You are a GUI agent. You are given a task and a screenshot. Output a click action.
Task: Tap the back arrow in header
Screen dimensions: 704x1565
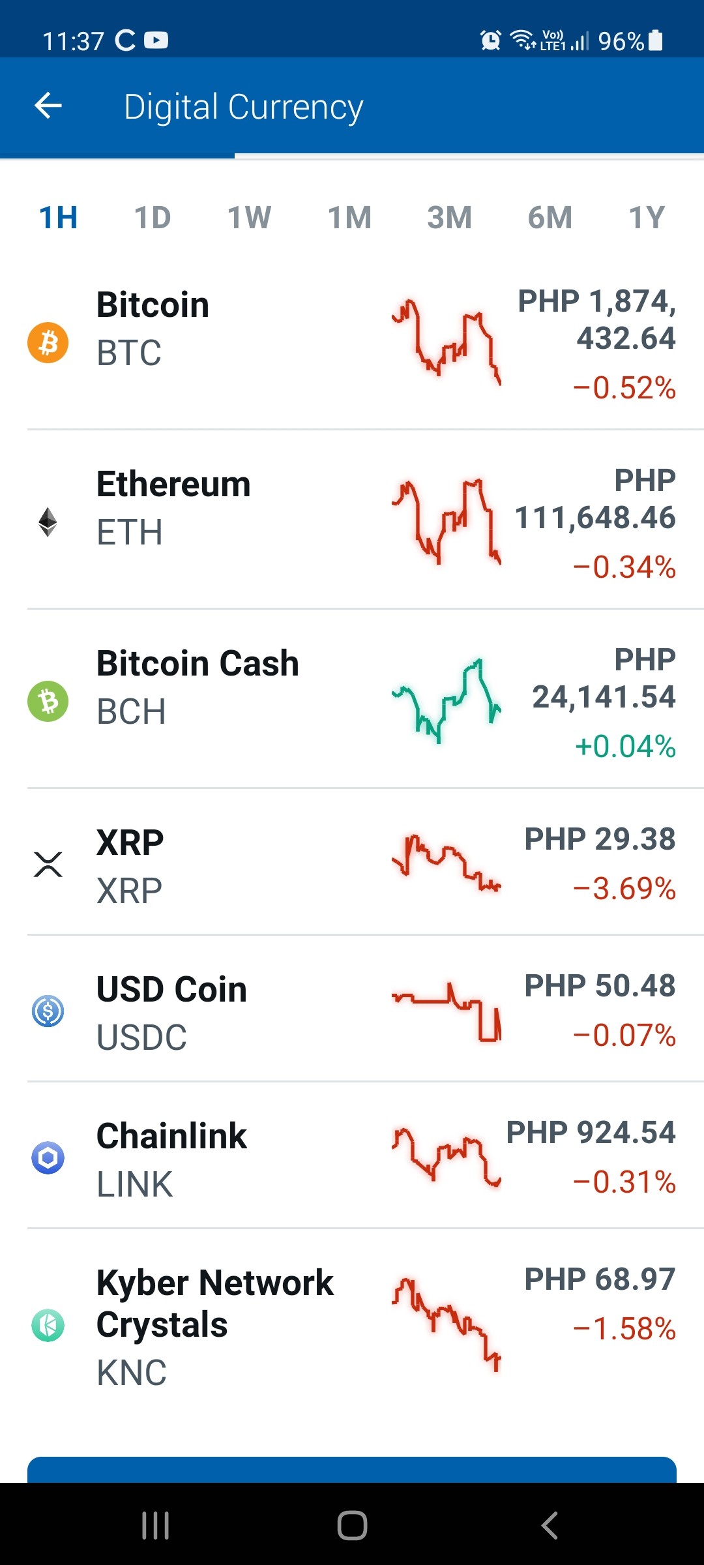click(48, 106)
